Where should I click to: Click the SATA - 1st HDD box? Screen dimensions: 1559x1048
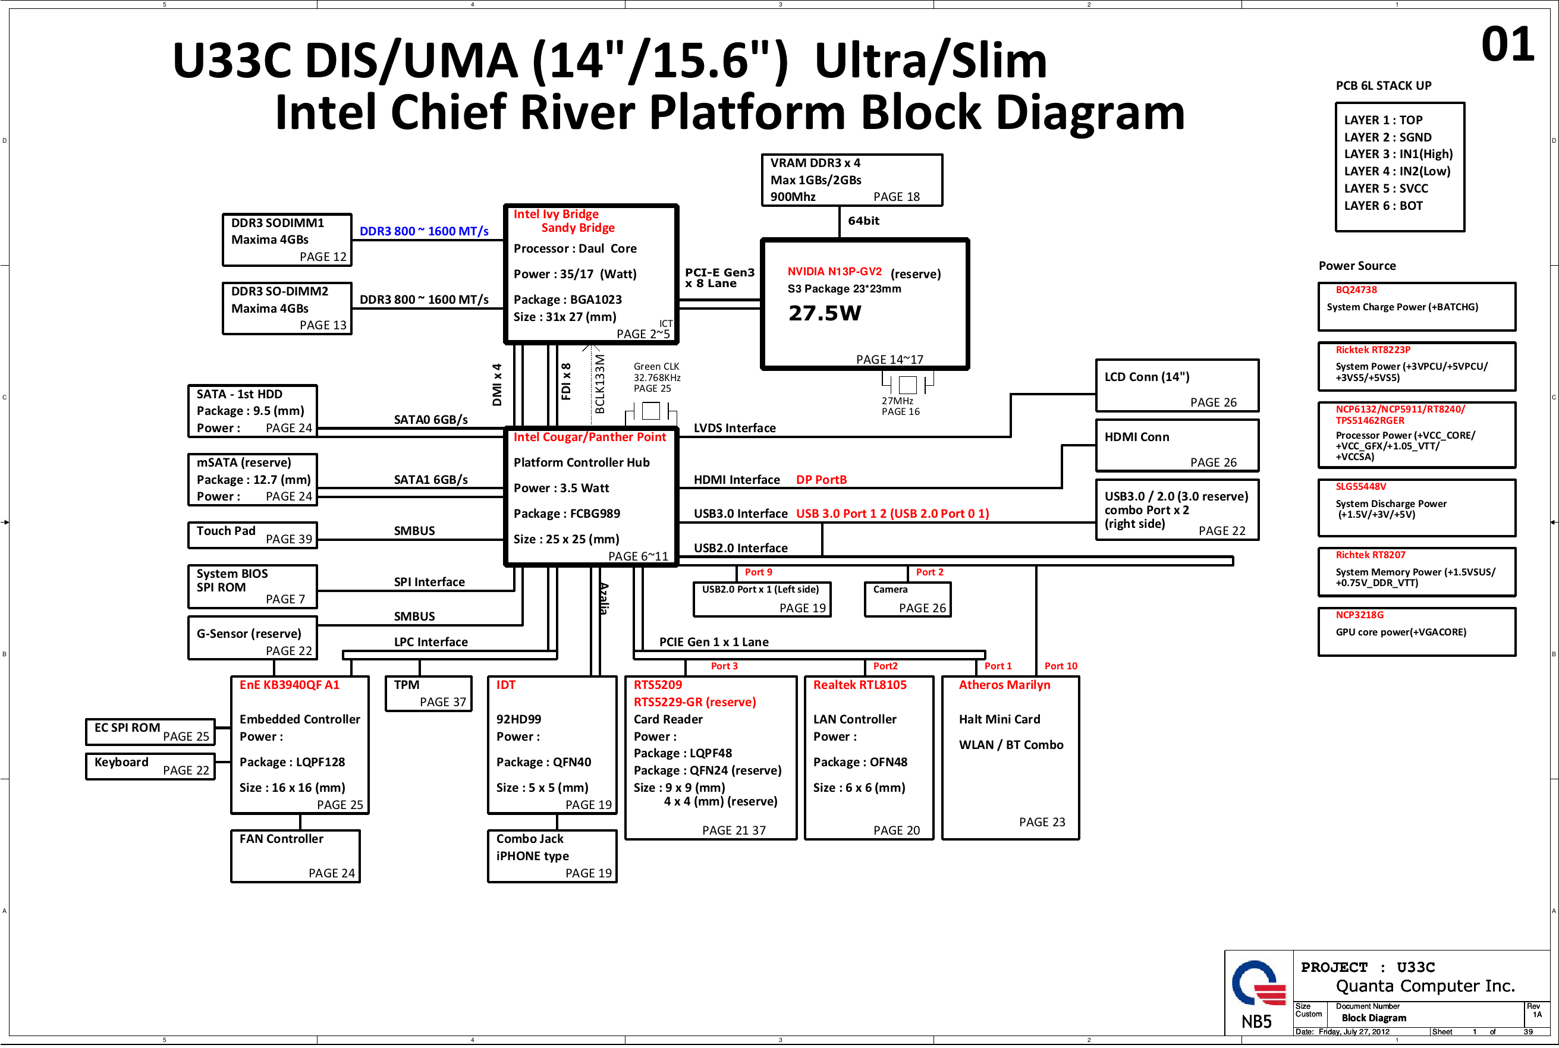point(252,411)
